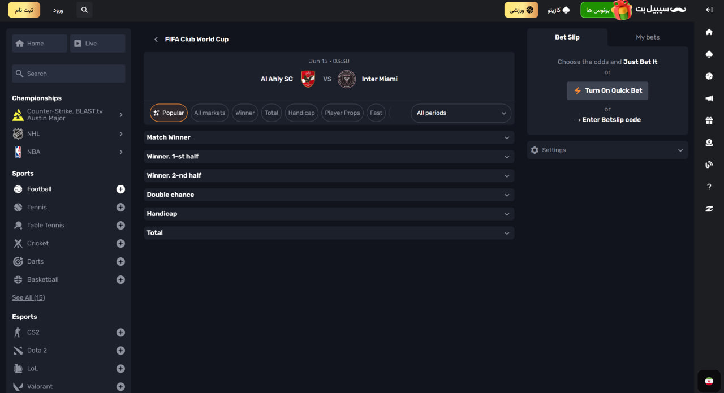Switch to the My bets tab

647,37
